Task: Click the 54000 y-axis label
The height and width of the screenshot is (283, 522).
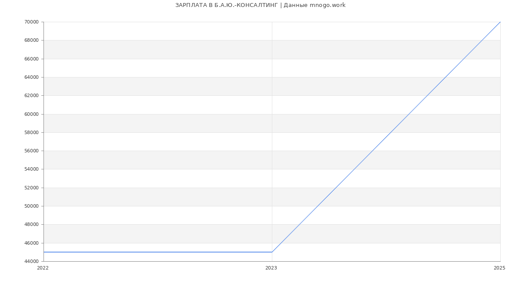Action: (31, 169)
